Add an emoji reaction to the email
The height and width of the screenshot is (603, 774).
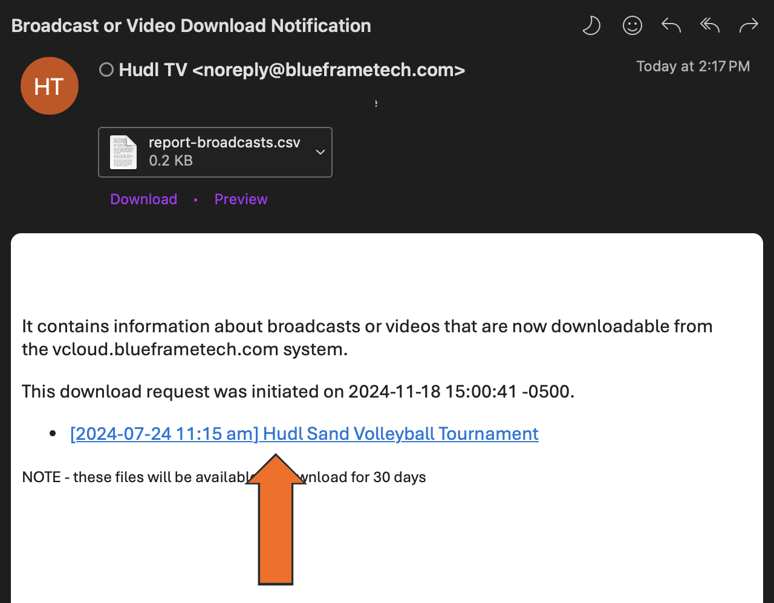[633, 25]
